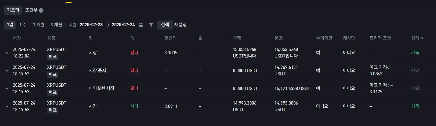Select the 3 개월 time range
The width and height of the screenshot is (436, 126).
(56, 25)
